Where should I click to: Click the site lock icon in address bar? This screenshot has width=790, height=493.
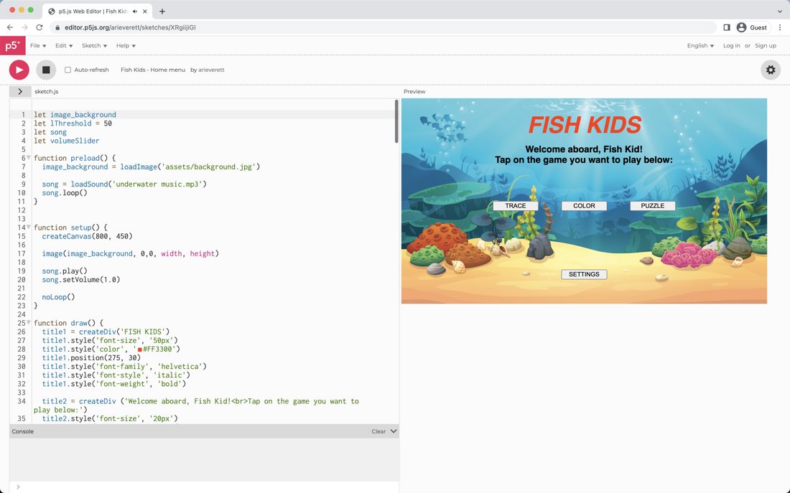[x=57, y=28]
